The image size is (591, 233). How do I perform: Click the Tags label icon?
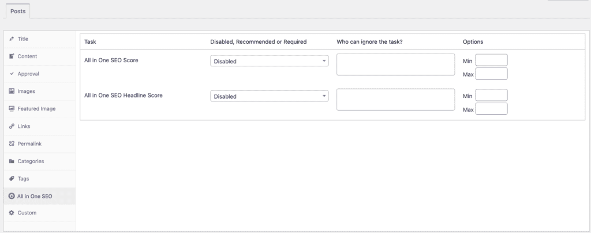click(x=12, y=178)
